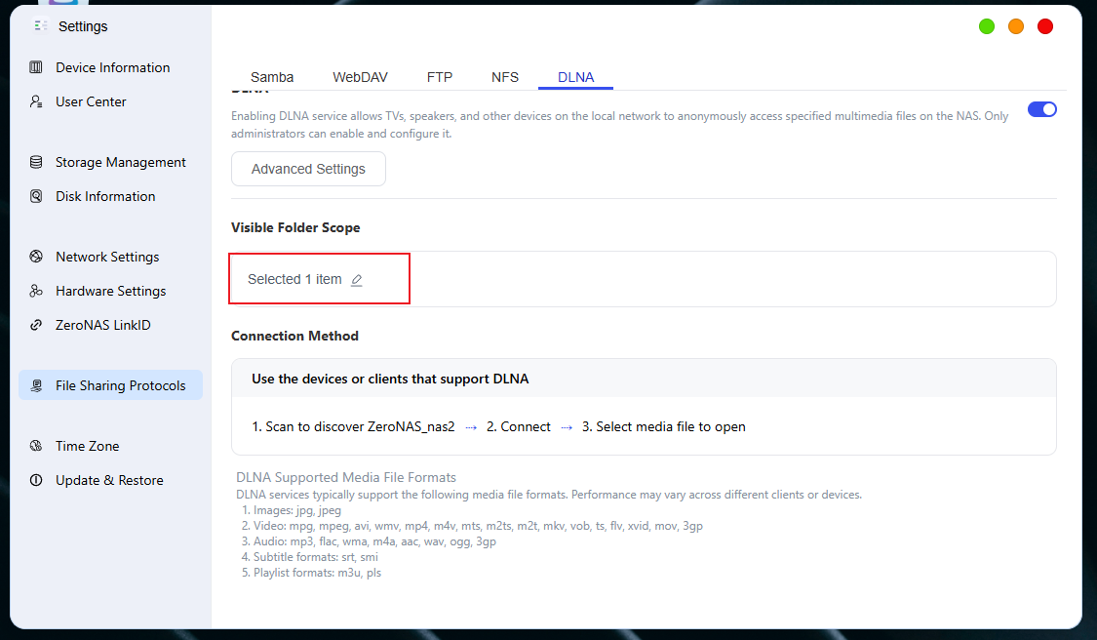This screenshot has height=640, width=1097.
Task: Go to the NFS tab
Action: point(505,77)
